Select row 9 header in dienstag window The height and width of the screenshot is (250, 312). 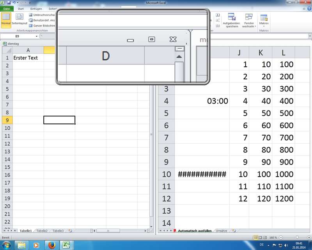[x=7, y=120]
